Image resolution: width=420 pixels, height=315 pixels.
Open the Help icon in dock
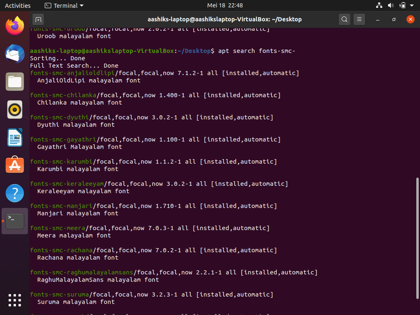[x=15, y=193]
